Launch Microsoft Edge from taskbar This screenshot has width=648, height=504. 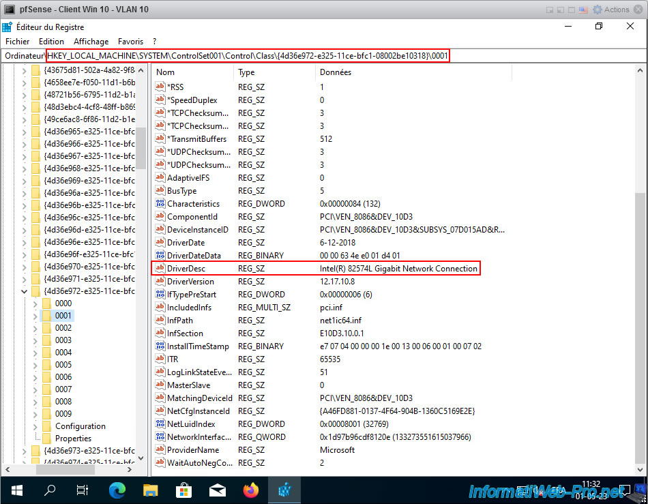(117, 490)
